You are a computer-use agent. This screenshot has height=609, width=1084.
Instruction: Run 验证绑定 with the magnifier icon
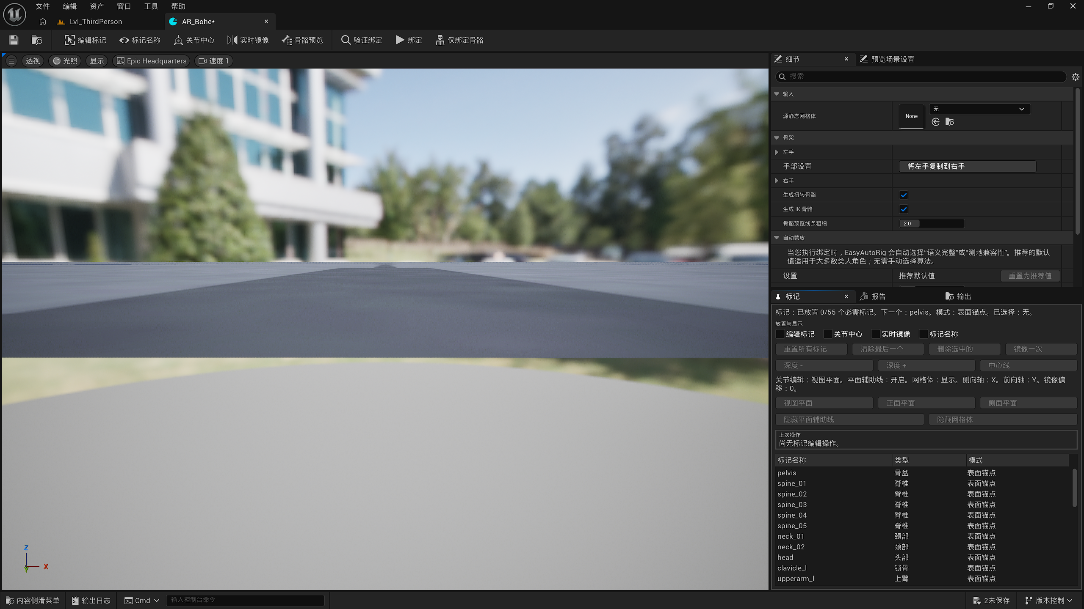[362, 40]
